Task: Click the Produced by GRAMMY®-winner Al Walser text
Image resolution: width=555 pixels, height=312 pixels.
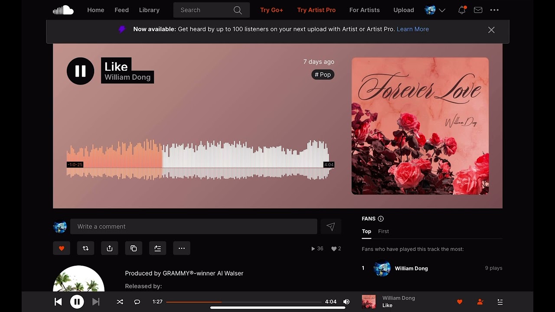Action: tap(184, 273)
